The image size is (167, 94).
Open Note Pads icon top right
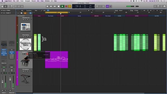(158, 6)
